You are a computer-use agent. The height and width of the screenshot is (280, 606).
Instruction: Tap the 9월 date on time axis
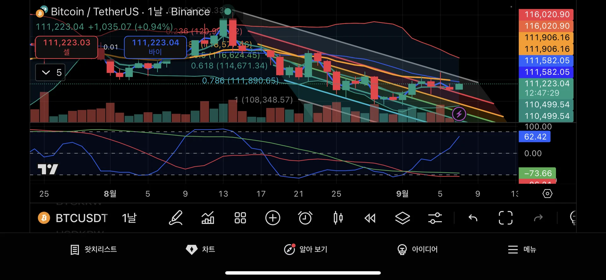[x=402, y=194]
